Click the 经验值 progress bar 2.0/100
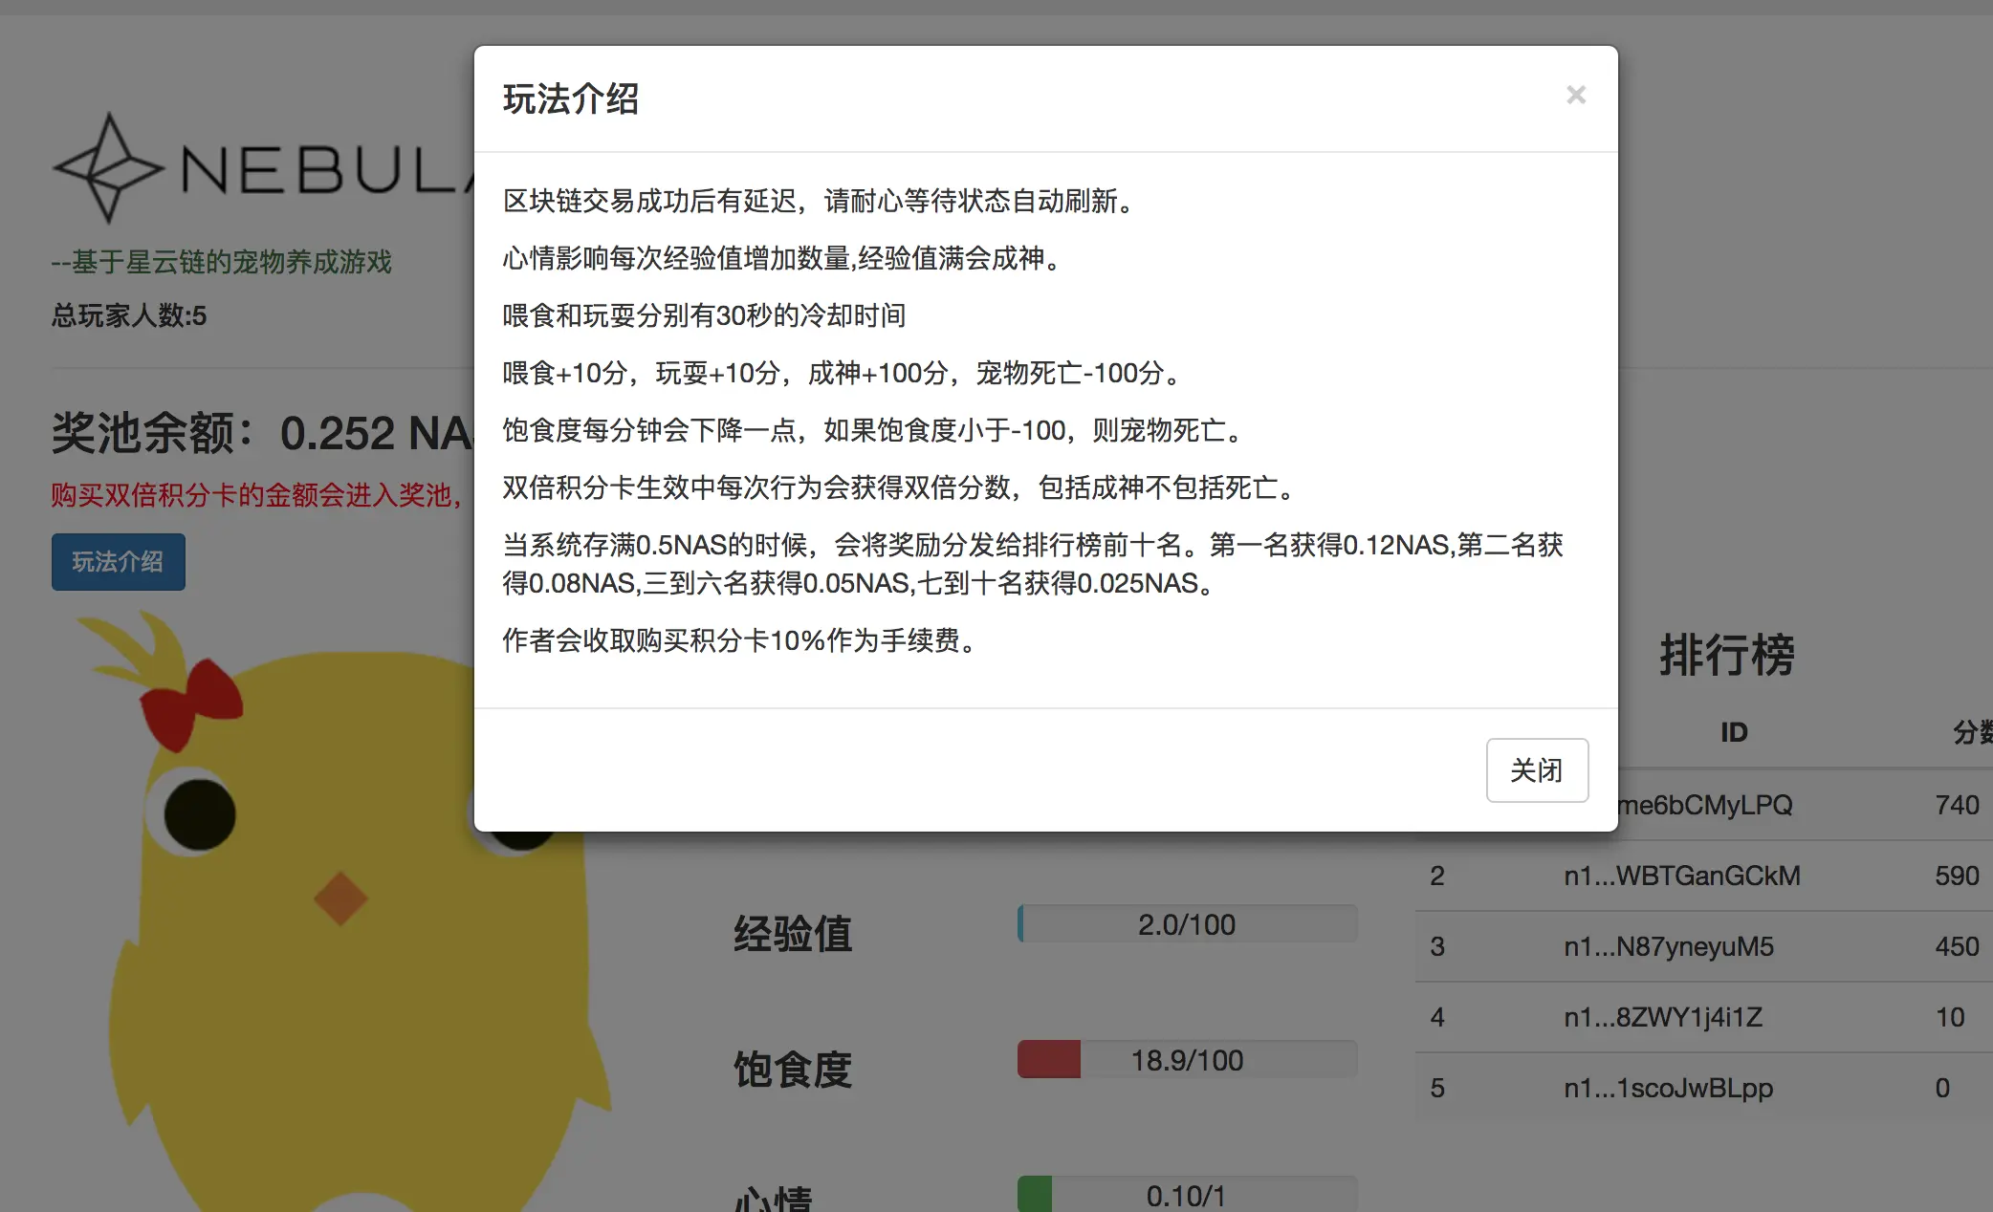 pos(1186,924)
